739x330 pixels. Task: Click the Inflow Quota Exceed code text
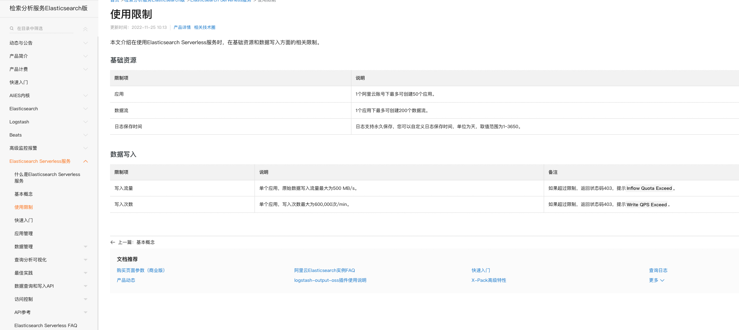(649, 188)
